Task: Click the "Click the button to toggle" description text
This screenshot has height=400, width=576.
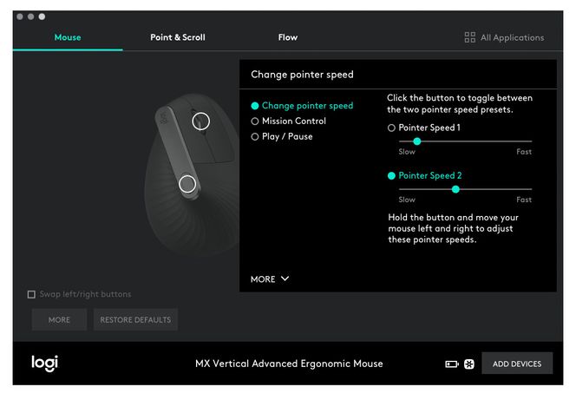Action: 460,103
